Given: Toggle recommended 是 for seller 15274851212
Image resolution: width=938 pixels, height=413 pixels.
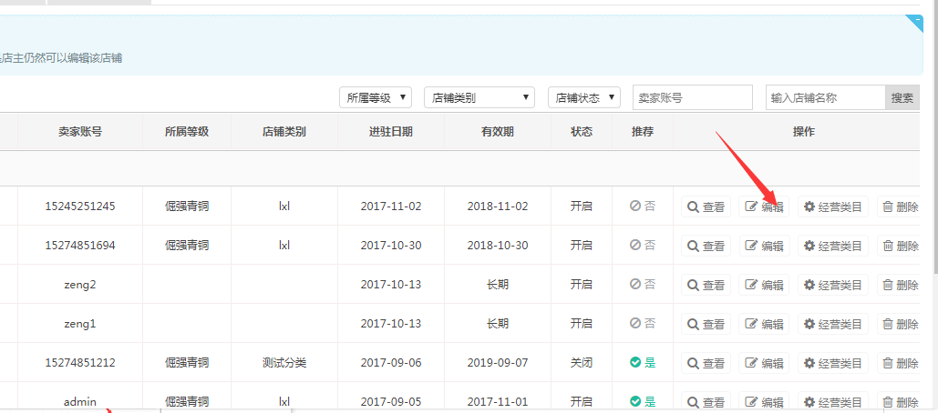Looking at the screenshot, I should click(x=642, y=363).
